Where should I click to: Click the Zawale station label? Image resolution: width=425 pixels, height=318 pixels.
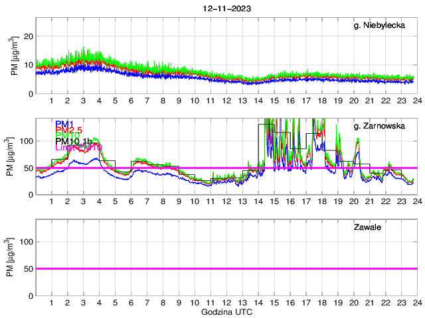click(367, 227)
